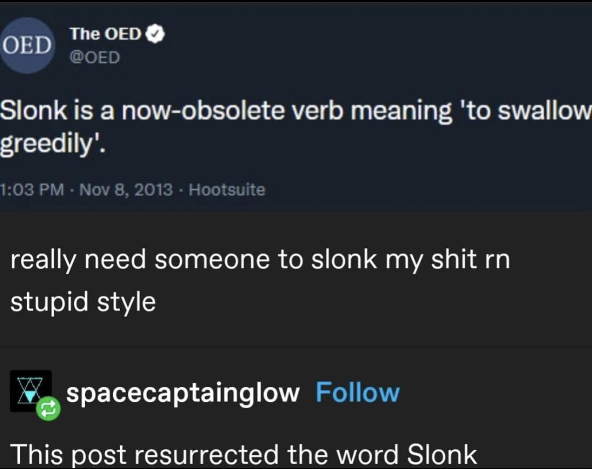
Task: Open the Hootsuite source link
Action: [227, 189]
